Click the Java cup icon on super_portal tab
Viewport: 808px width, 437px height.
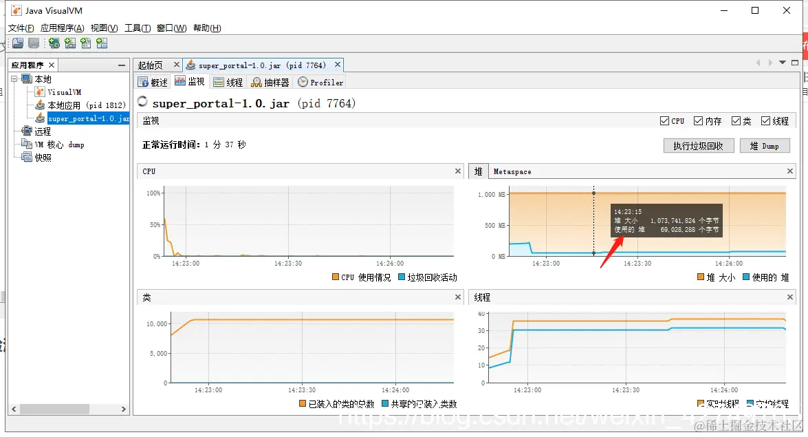pyautogui.click(x=190, y=65)
